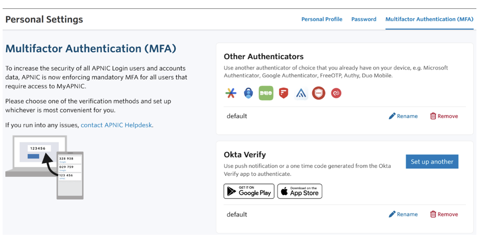Image resolution: width=479 pixels, height=239 pixels.
Task: Click the Set up another button
Action: click(432, 162)
